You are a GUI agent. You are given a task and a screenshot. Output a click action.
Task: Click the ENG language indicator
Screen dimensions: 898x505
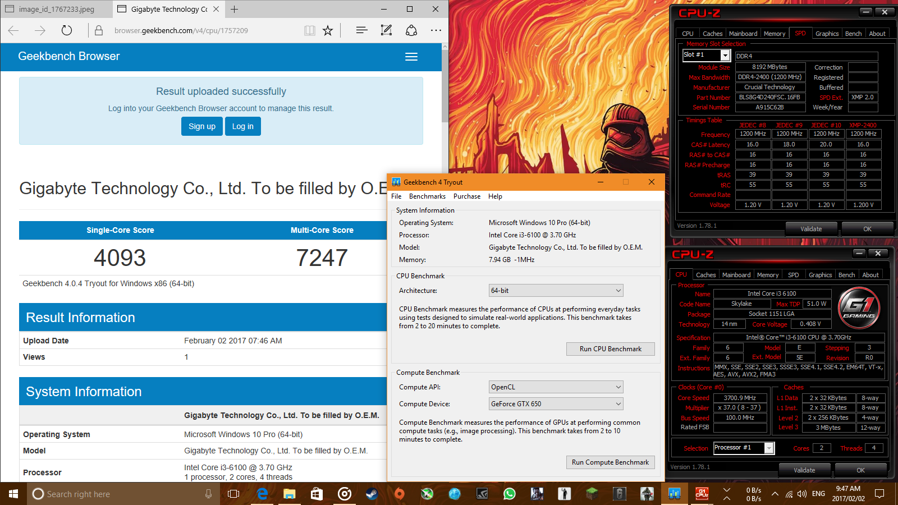coord(819,494)
